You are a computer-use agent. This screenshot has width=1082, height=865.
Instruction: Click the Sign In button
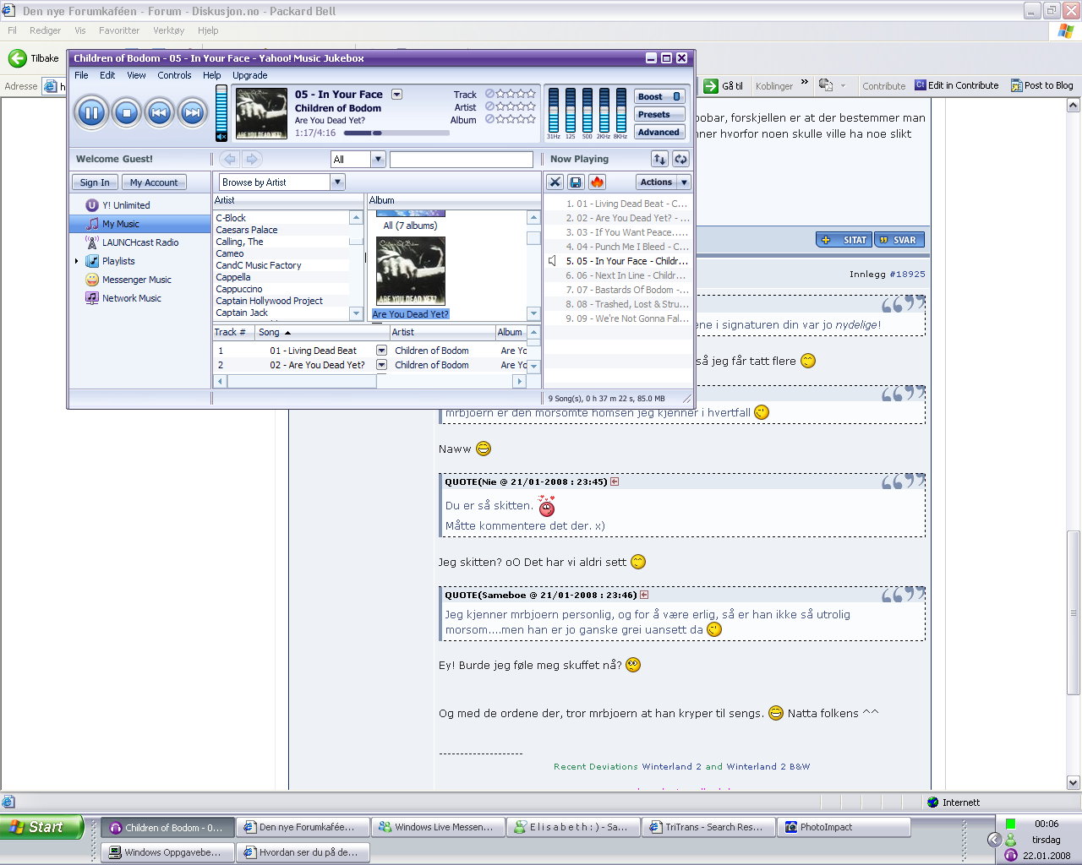[x=95, y=182]
